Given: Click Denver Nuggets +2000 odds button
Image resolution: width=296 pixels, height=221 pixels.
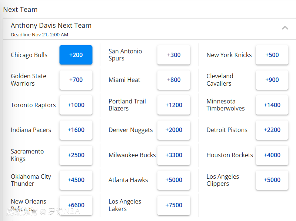Looking at the screenshot, I should pyautogui.click(x=174, y=130).
